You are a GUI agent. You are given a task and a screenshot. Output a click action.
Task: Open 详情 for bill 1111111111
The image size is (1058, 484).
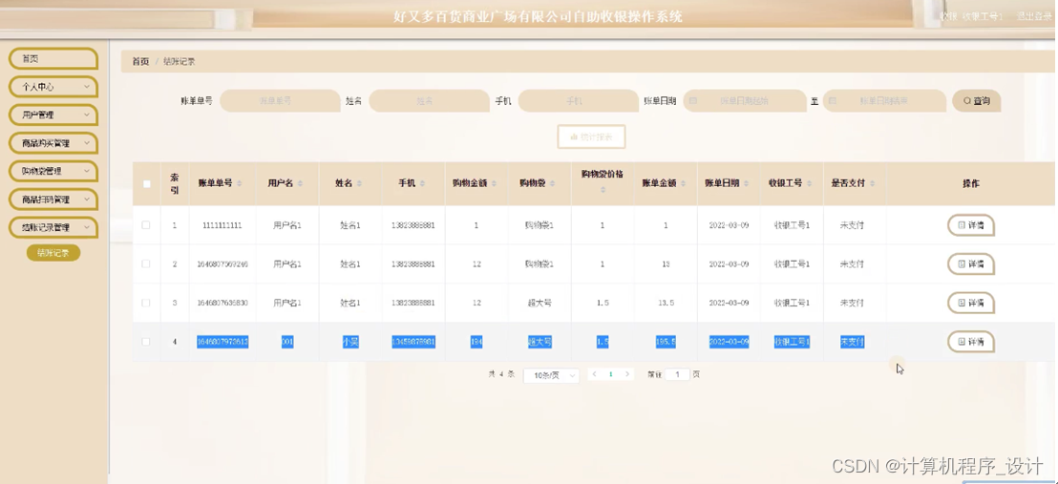click(971, 225)
